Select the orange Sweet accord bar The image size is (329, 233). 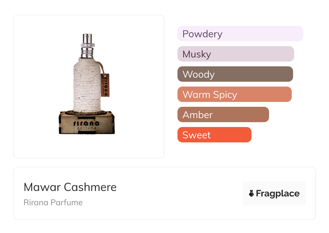pyautogui.click(x=214, y=135)
